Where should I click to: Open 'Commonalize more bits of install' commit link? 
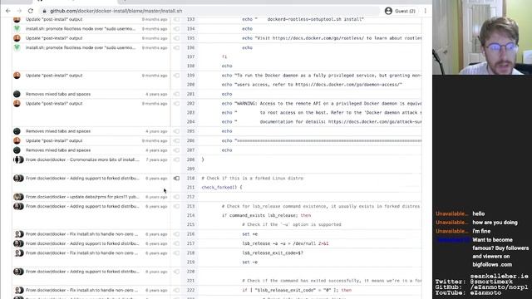coord(82,159)
